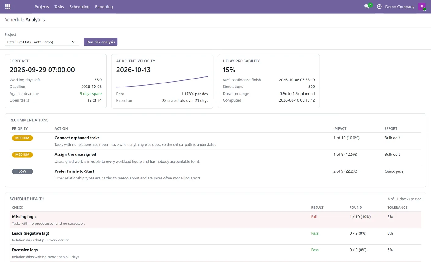Click the 15% delay probability figure

229,70
